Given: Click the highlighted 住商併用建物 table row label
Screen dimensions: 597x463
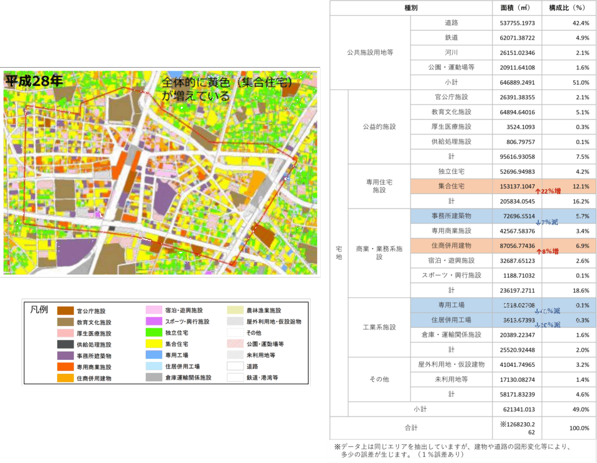Looking at the screenshot, I should pyautogui.click(x=451, y=245).
